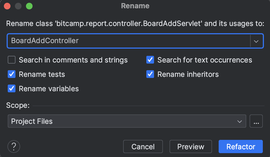The height and width of the screenshot is (157, 270).
Task: Enable Search in comments and strings
Action: (x=12, y=60)
